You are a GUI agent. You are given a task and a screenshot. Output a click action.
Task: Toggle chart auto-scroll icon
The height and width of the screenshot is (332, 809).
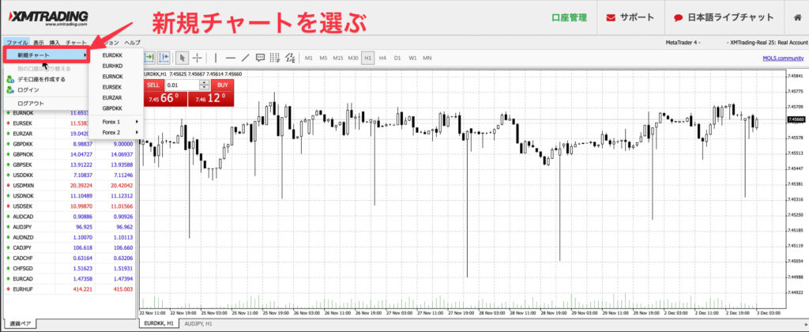pyautogui.click(x=149, y=58)
